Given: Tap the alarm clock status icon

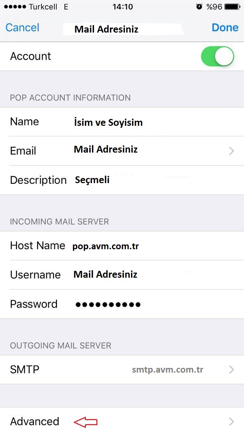Looking at the screenshot, I should click(x=199, y=7).
